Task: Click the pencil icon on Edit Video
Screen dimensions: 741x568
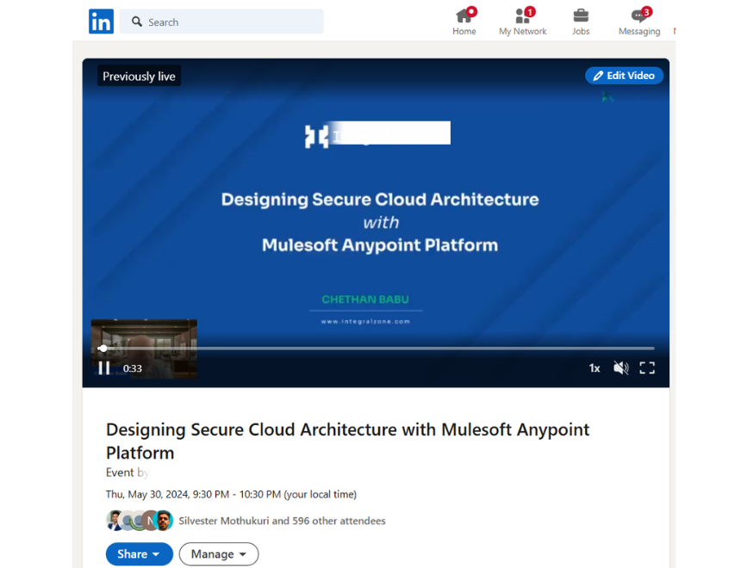Action: [598, 76]
